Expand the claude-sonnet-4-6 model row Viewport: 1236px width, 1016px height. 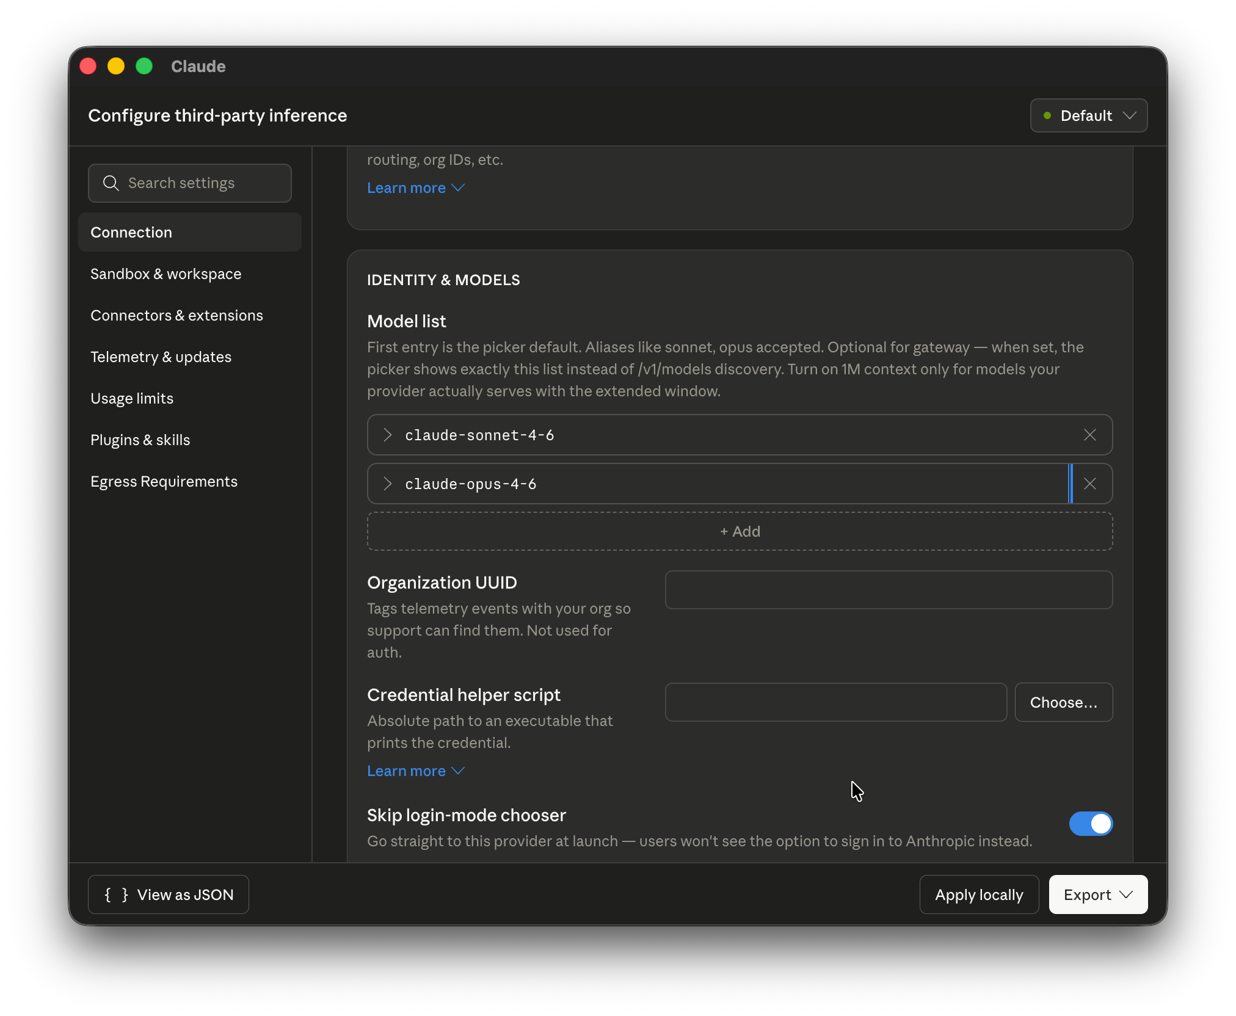(387, 435)
